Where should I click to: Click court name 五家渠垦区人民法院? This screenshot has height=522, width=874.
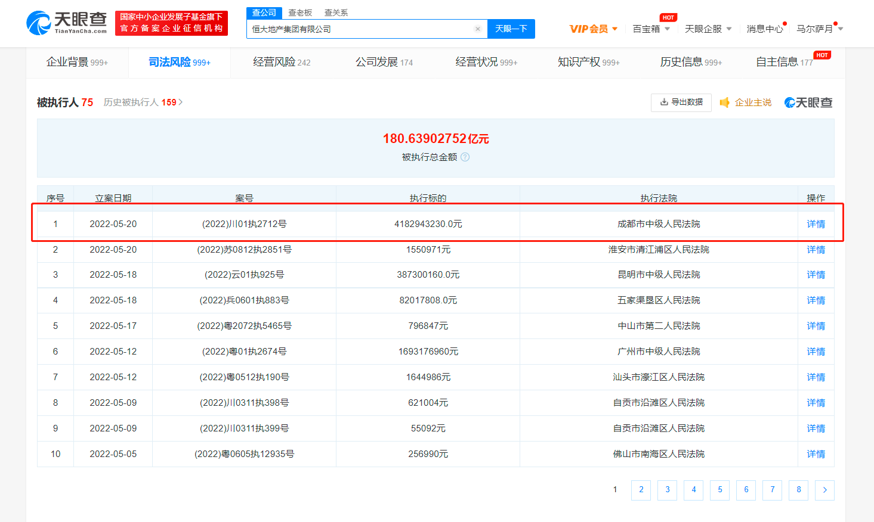tap(659, 300)
